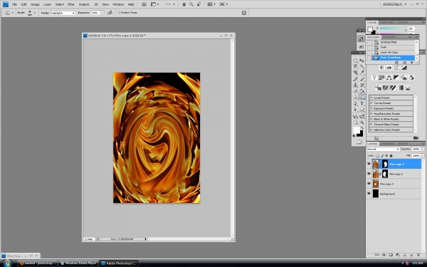Switch to the Channels tab
The width and height of the screenshot is (427, 267).
coord(388,144)
